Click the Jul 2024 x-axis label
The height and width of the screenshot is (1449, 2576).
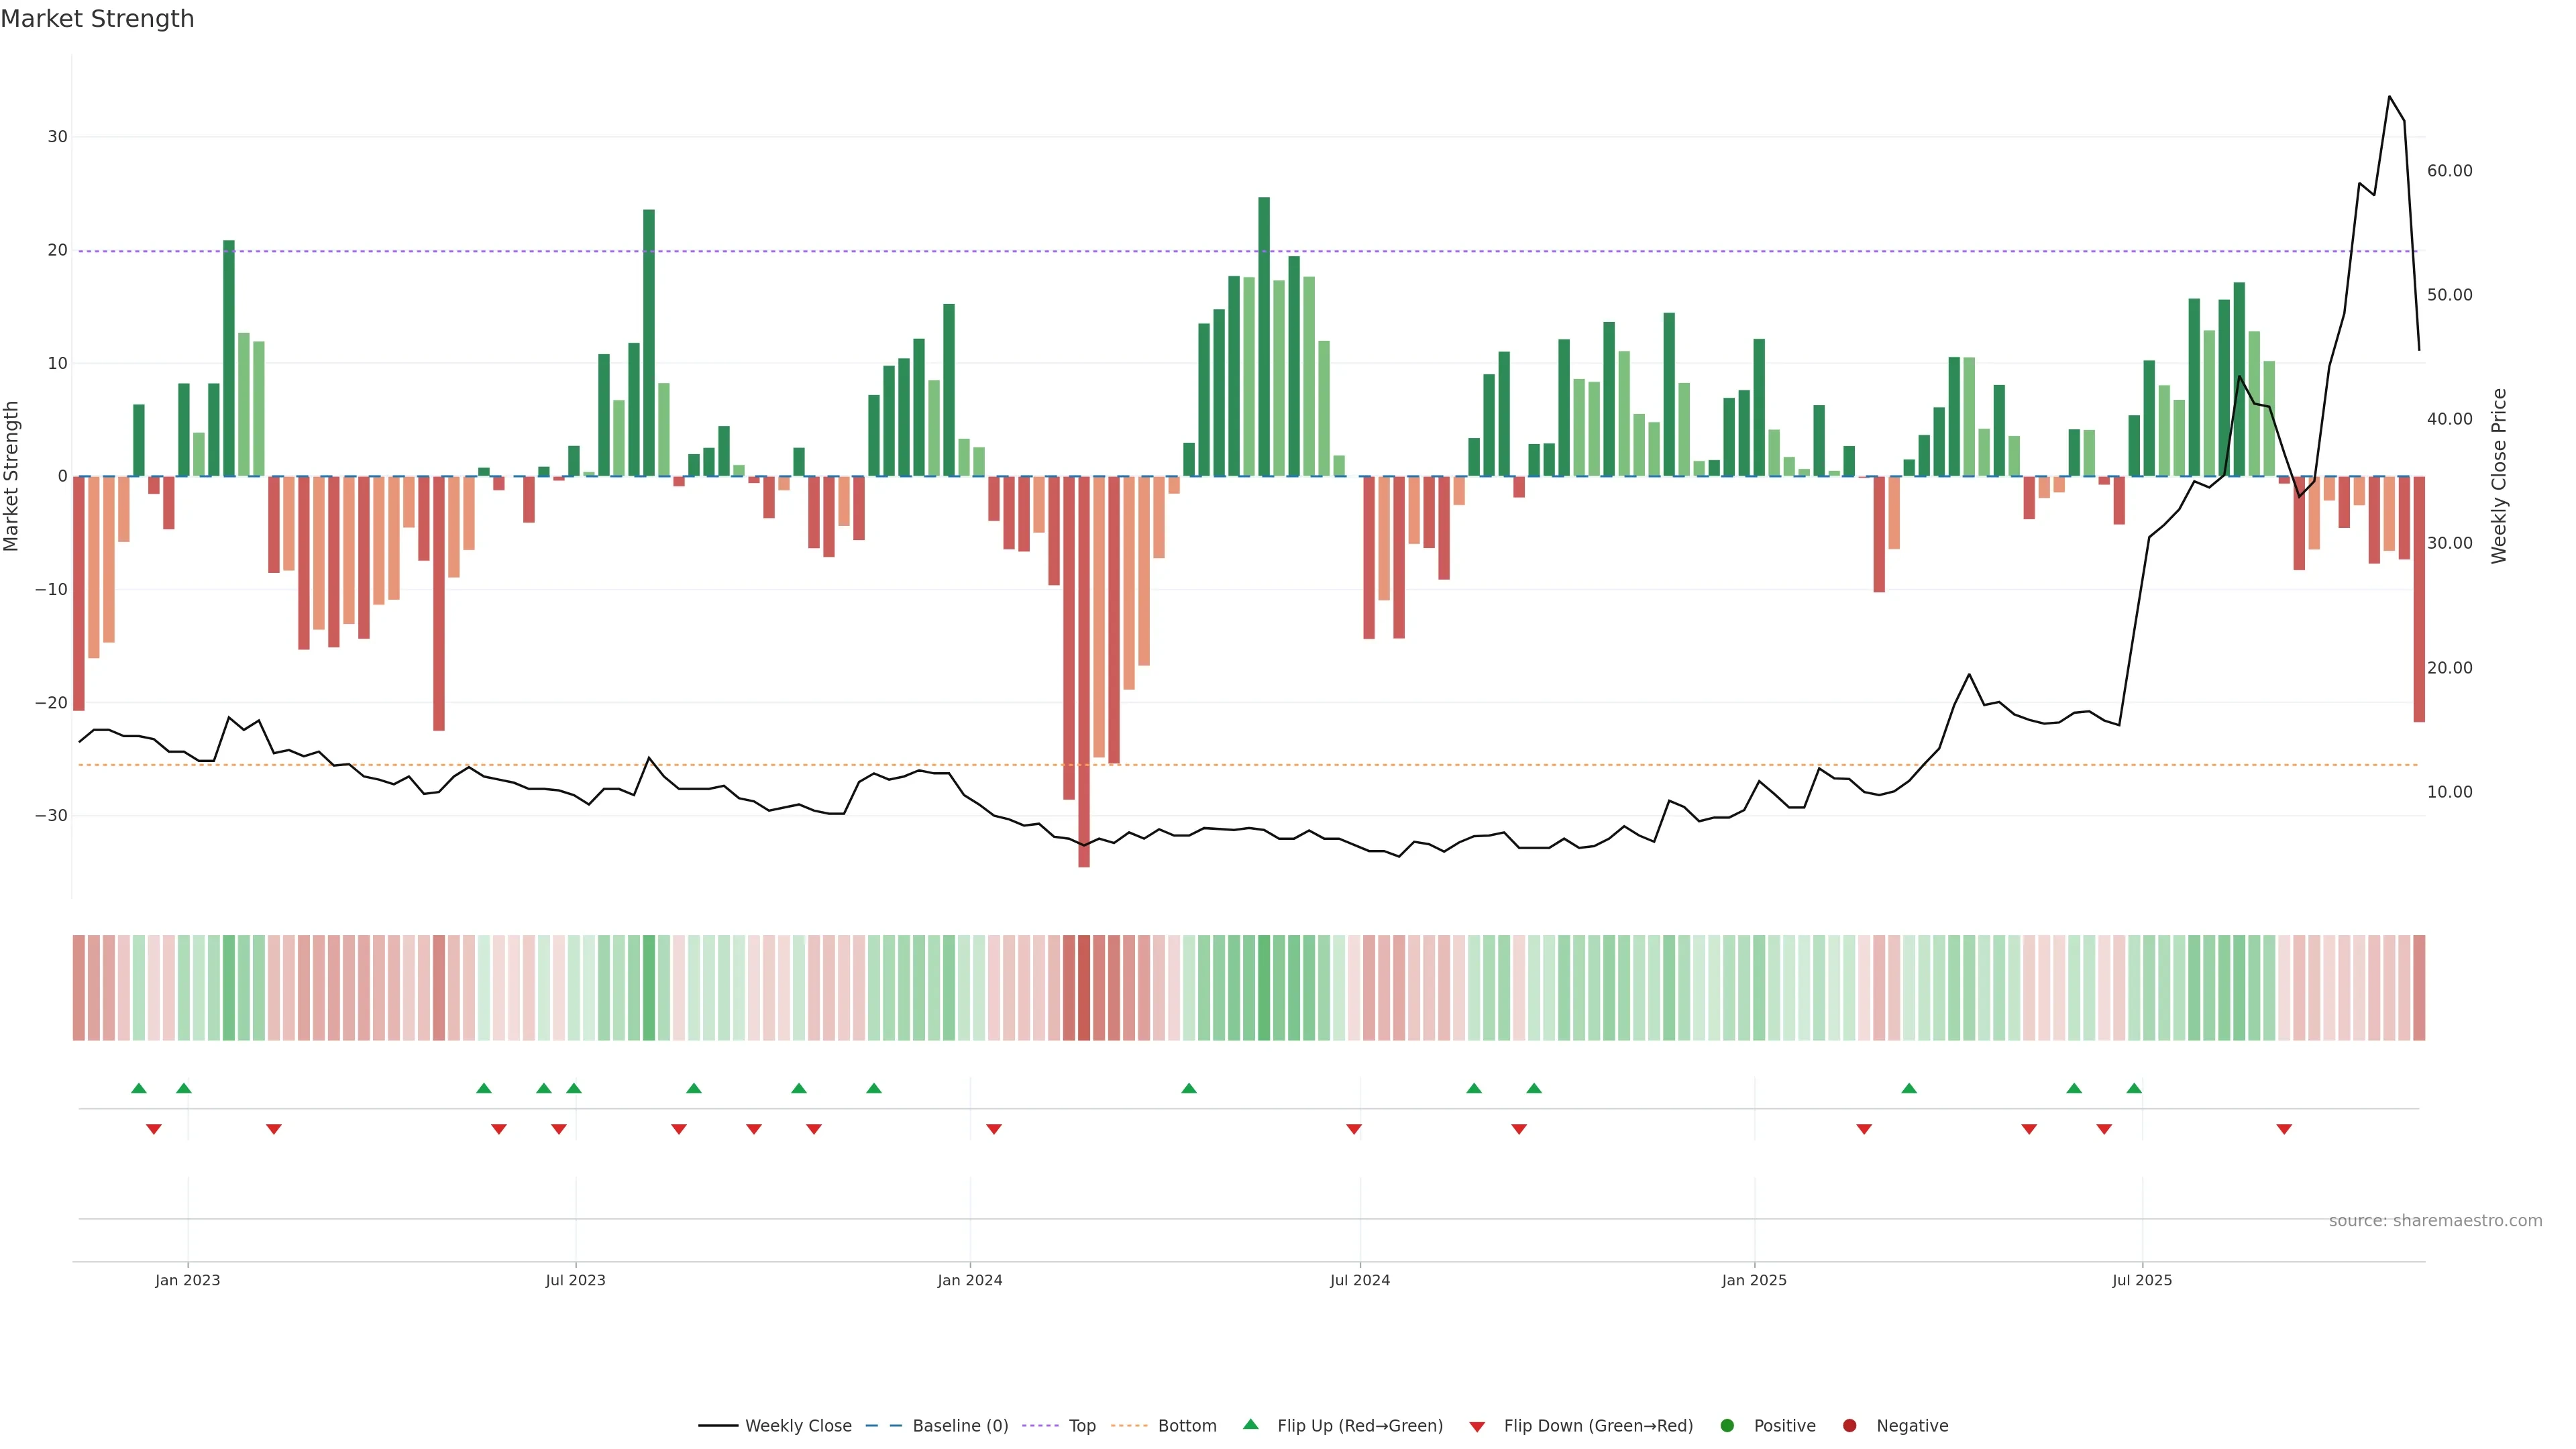[1359, 1280]
